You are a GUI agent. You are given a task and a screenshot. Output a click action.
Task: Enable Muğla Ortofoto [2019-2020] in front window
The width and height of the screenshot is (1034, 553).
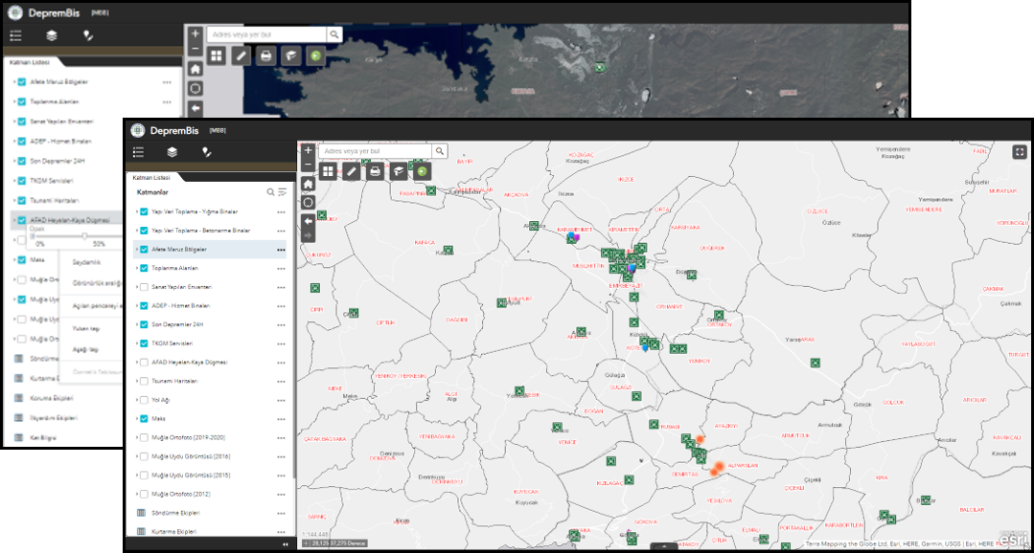pos(143,438)
